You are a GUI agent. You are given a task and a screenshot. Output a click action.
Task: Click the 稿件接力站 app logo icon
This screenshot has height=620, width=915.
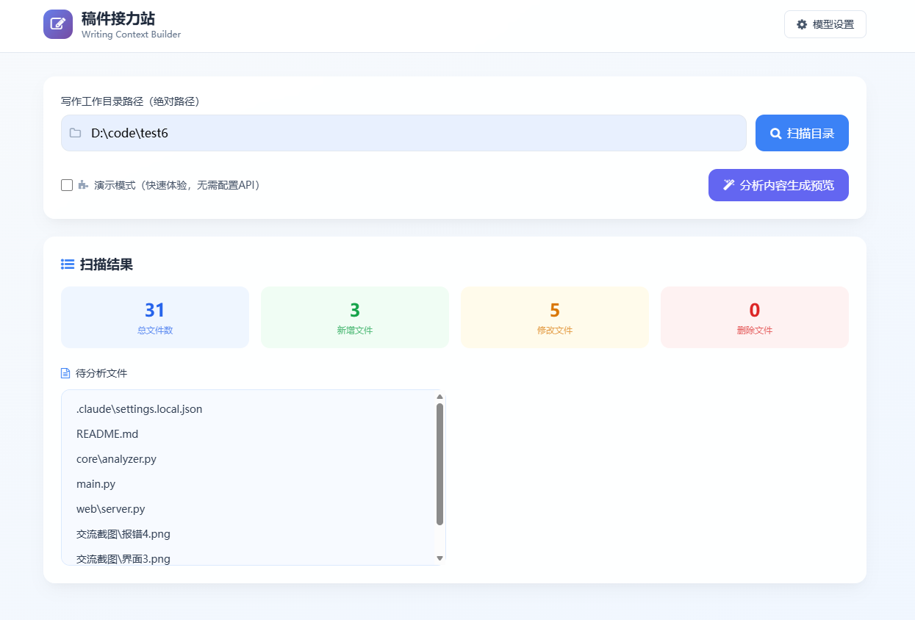(x=58, y=24)
